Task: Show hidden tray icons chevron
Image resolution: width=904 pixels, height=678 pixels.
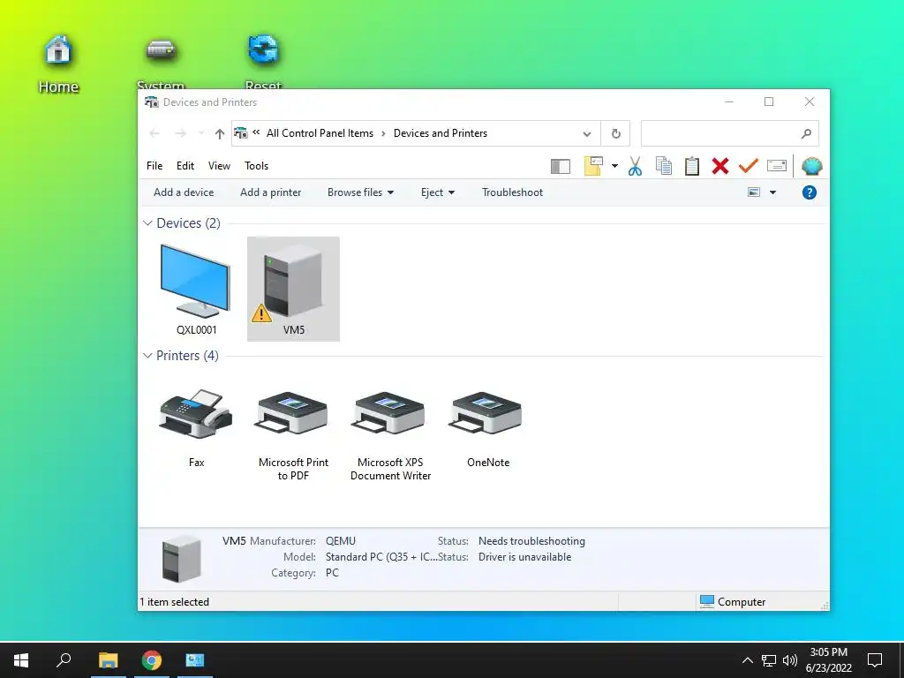Action: (x=747, y=660)
